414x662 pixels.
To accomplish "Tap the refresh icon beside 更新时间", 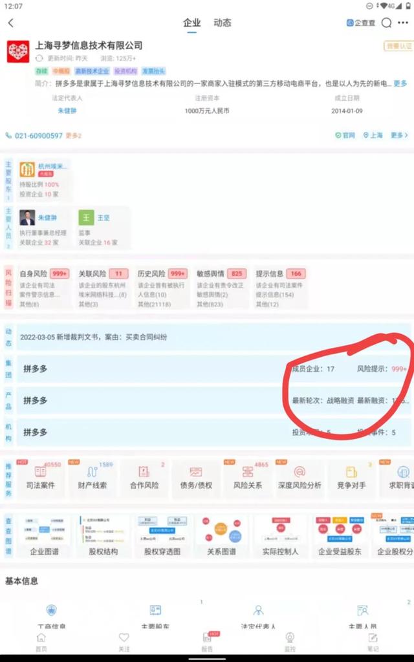I will point(39,58).
